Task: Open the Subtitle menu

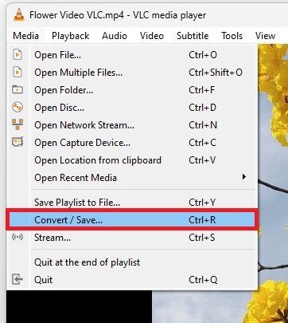Action: coord(193,36)
